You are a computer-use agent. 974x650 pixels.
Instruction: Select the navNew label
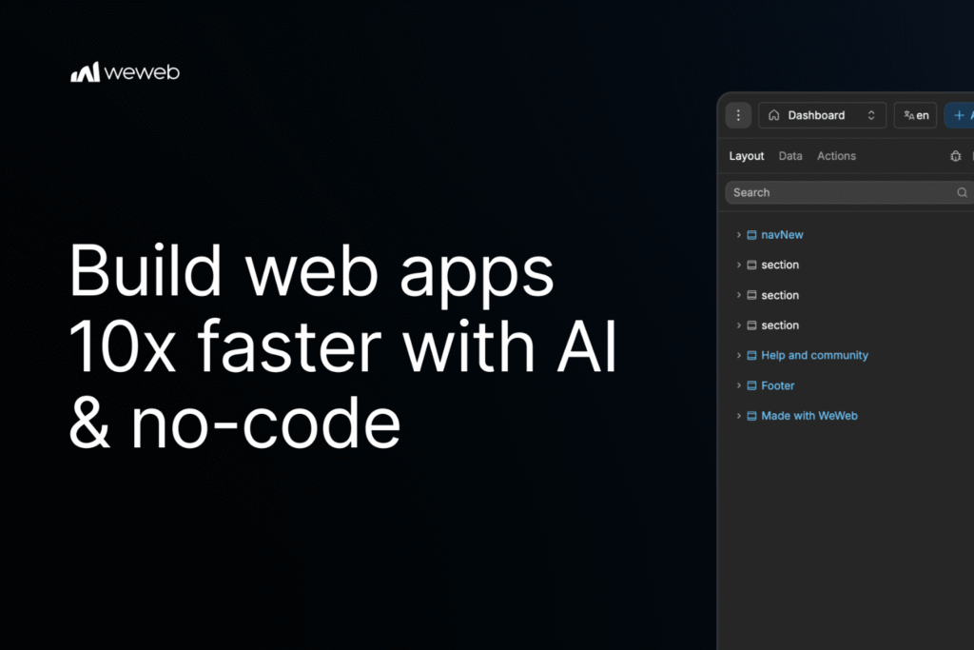pos(782,235)
